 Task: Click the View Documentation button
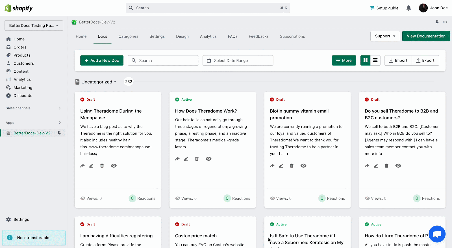click(426, 36)
